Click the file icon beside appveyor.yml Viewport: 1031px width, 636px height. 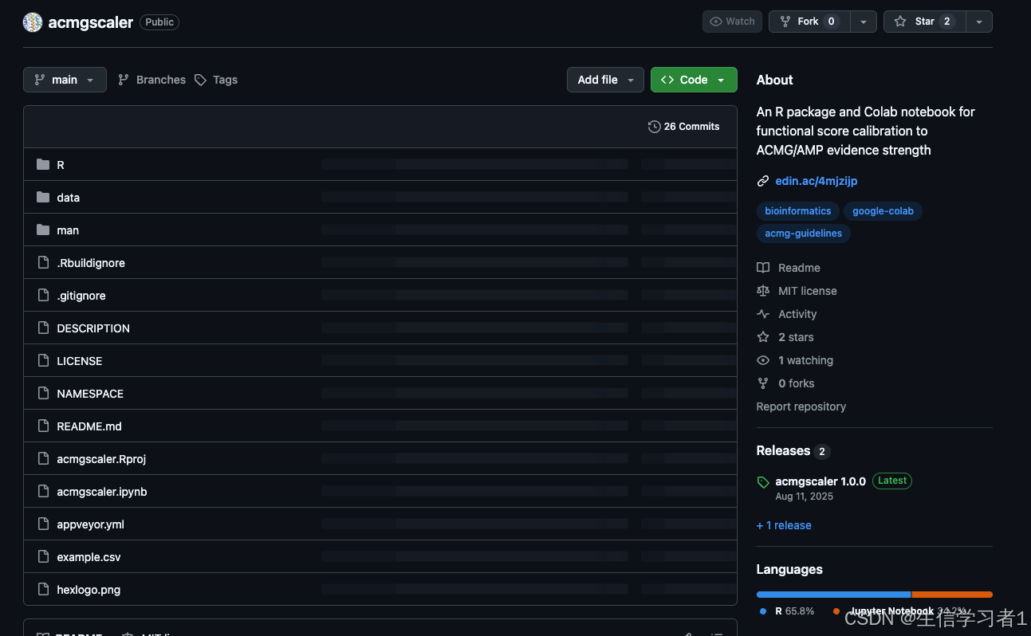[x=43, y=524]
